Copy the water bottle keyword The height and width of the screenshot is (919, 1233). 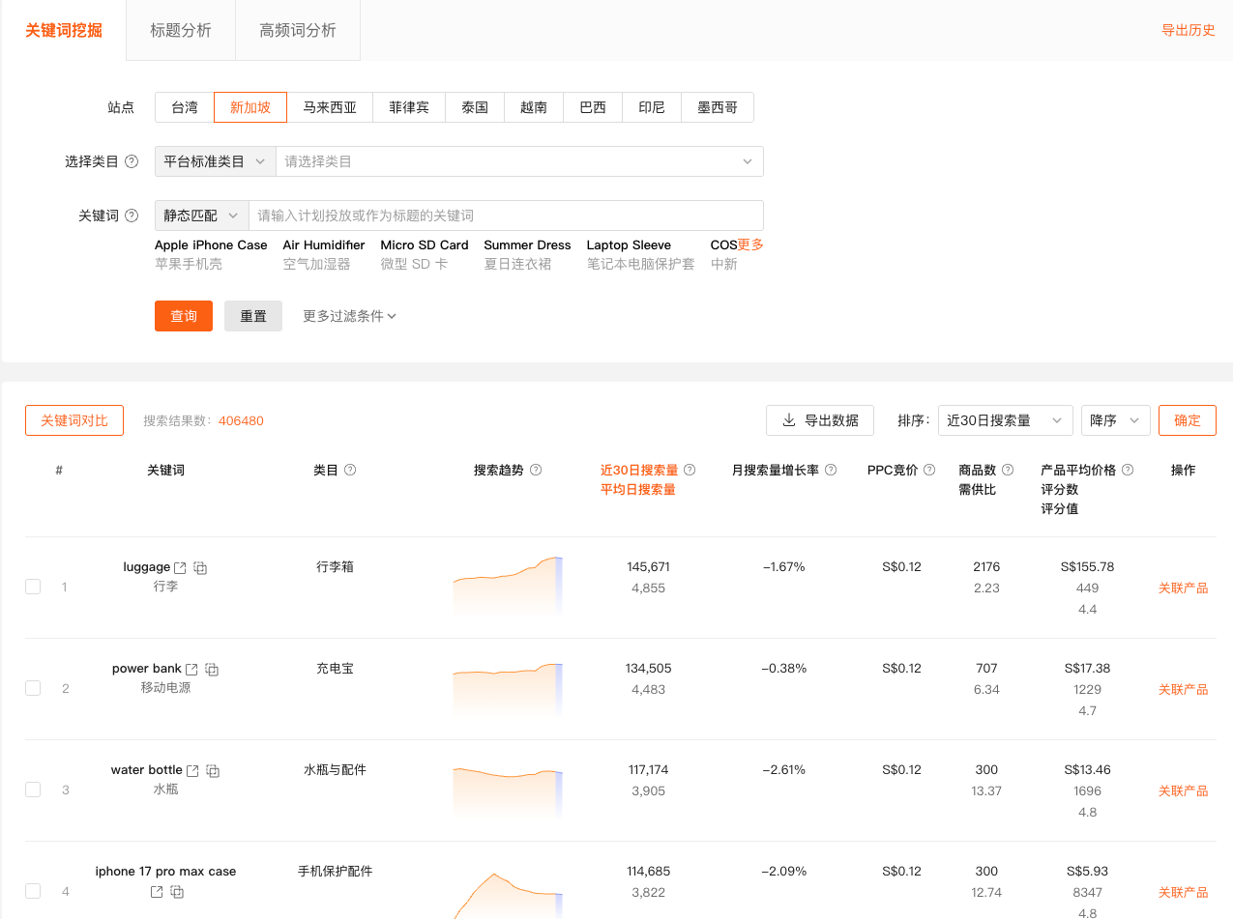click(213, 771)
